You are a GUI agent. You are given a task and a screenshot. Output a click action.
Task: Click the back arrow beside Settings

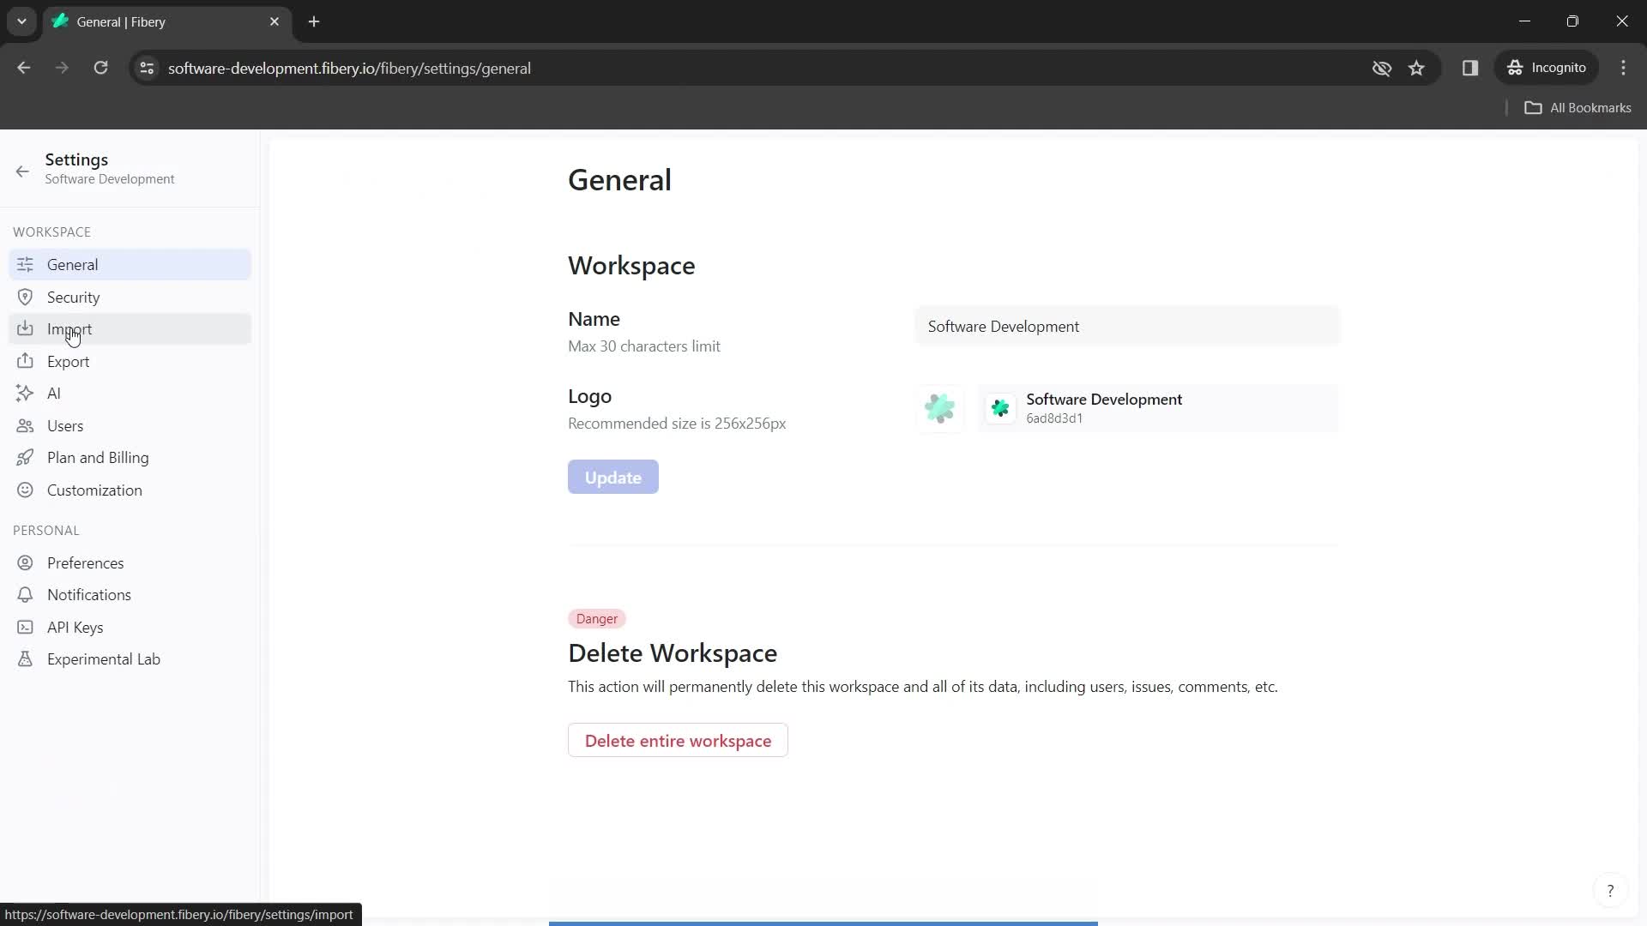pos(22,171)
